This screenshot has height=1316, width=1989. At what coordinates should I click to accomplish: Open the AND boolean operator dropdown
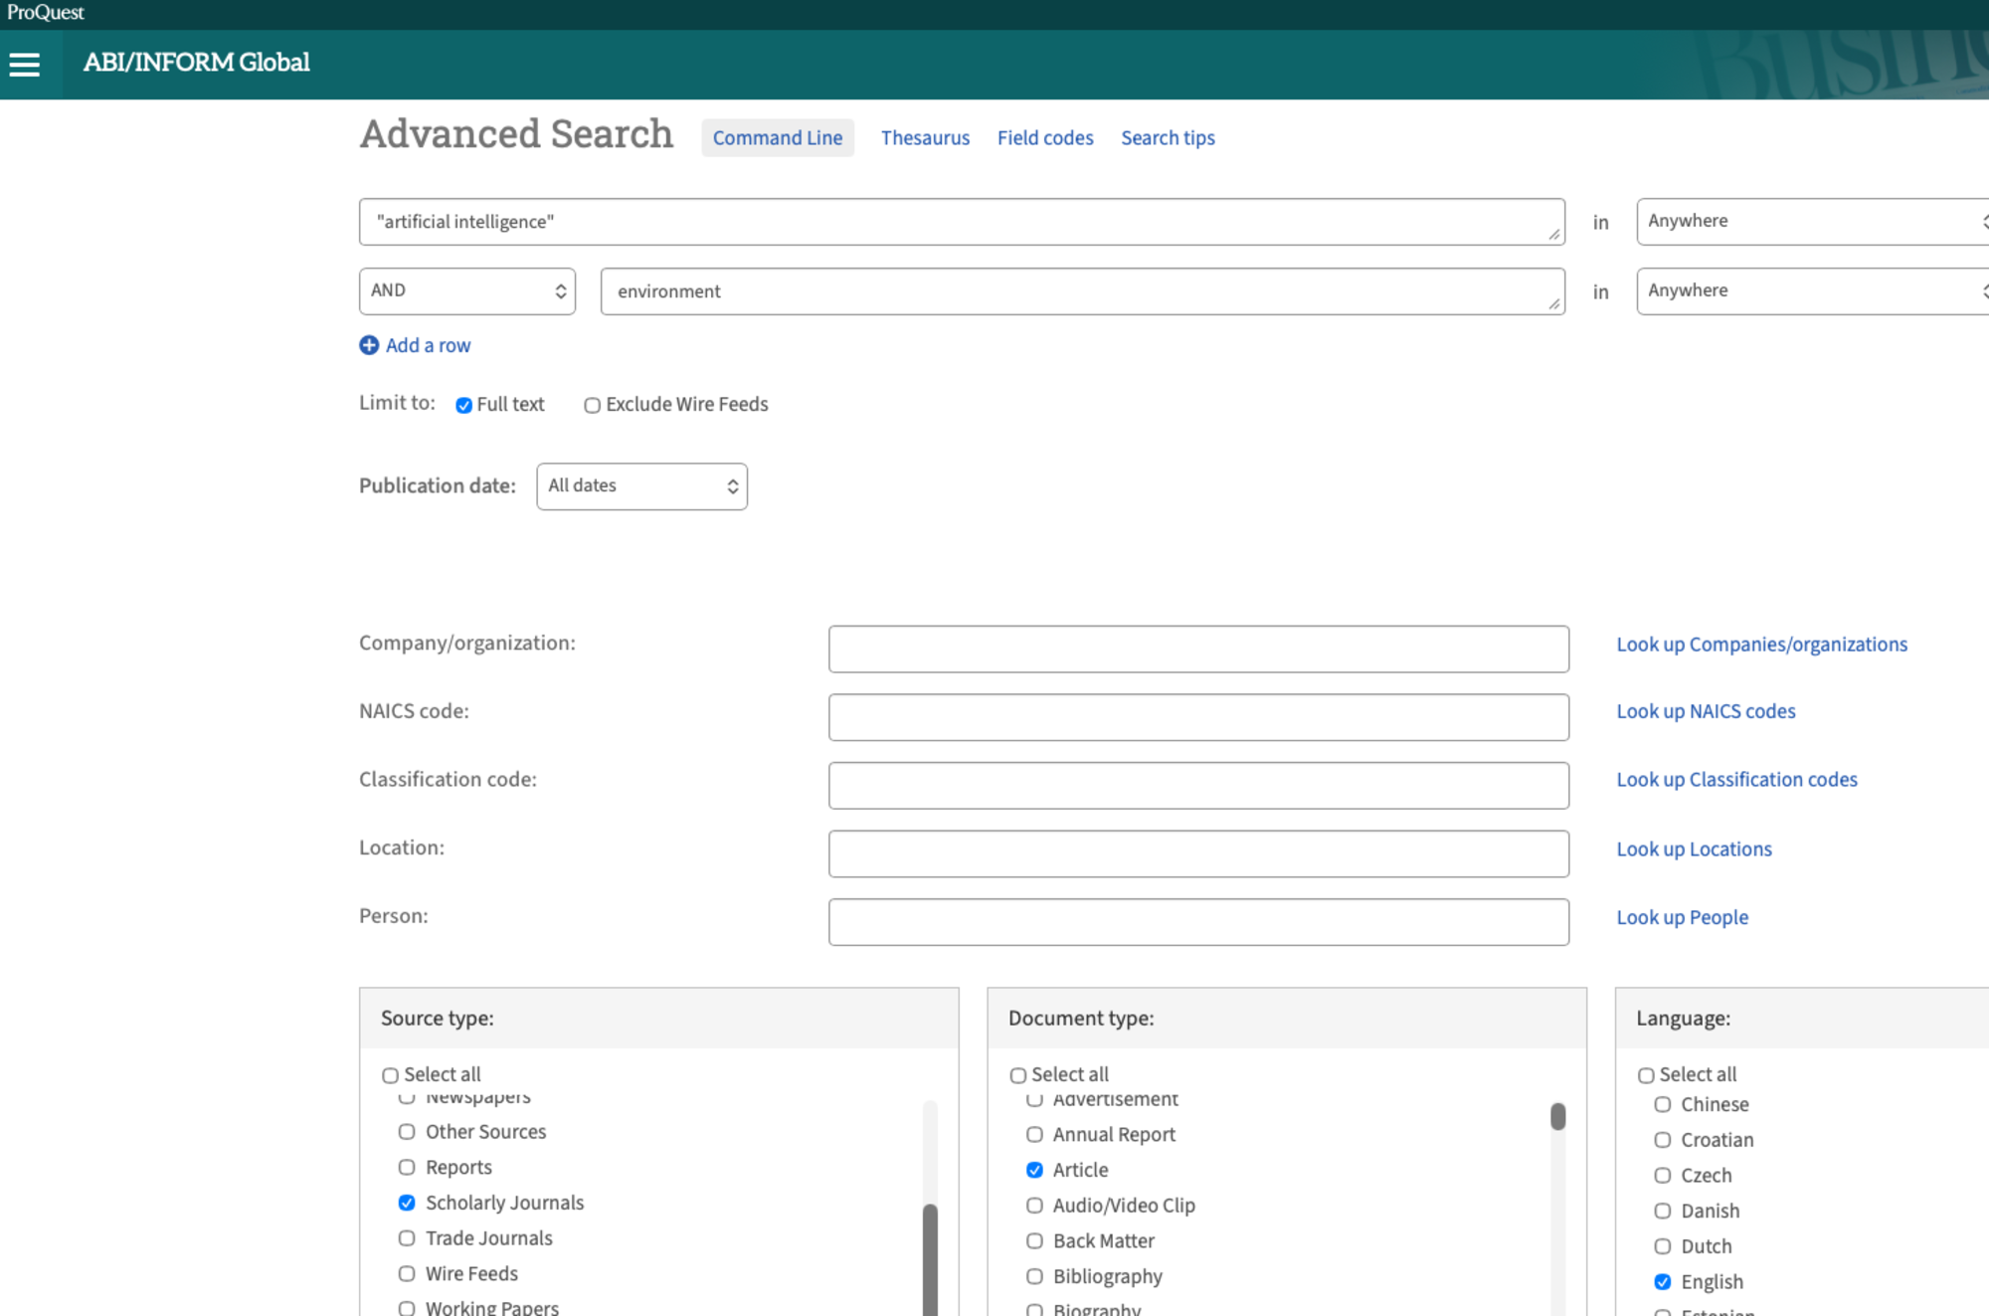[x=466, y=290]
